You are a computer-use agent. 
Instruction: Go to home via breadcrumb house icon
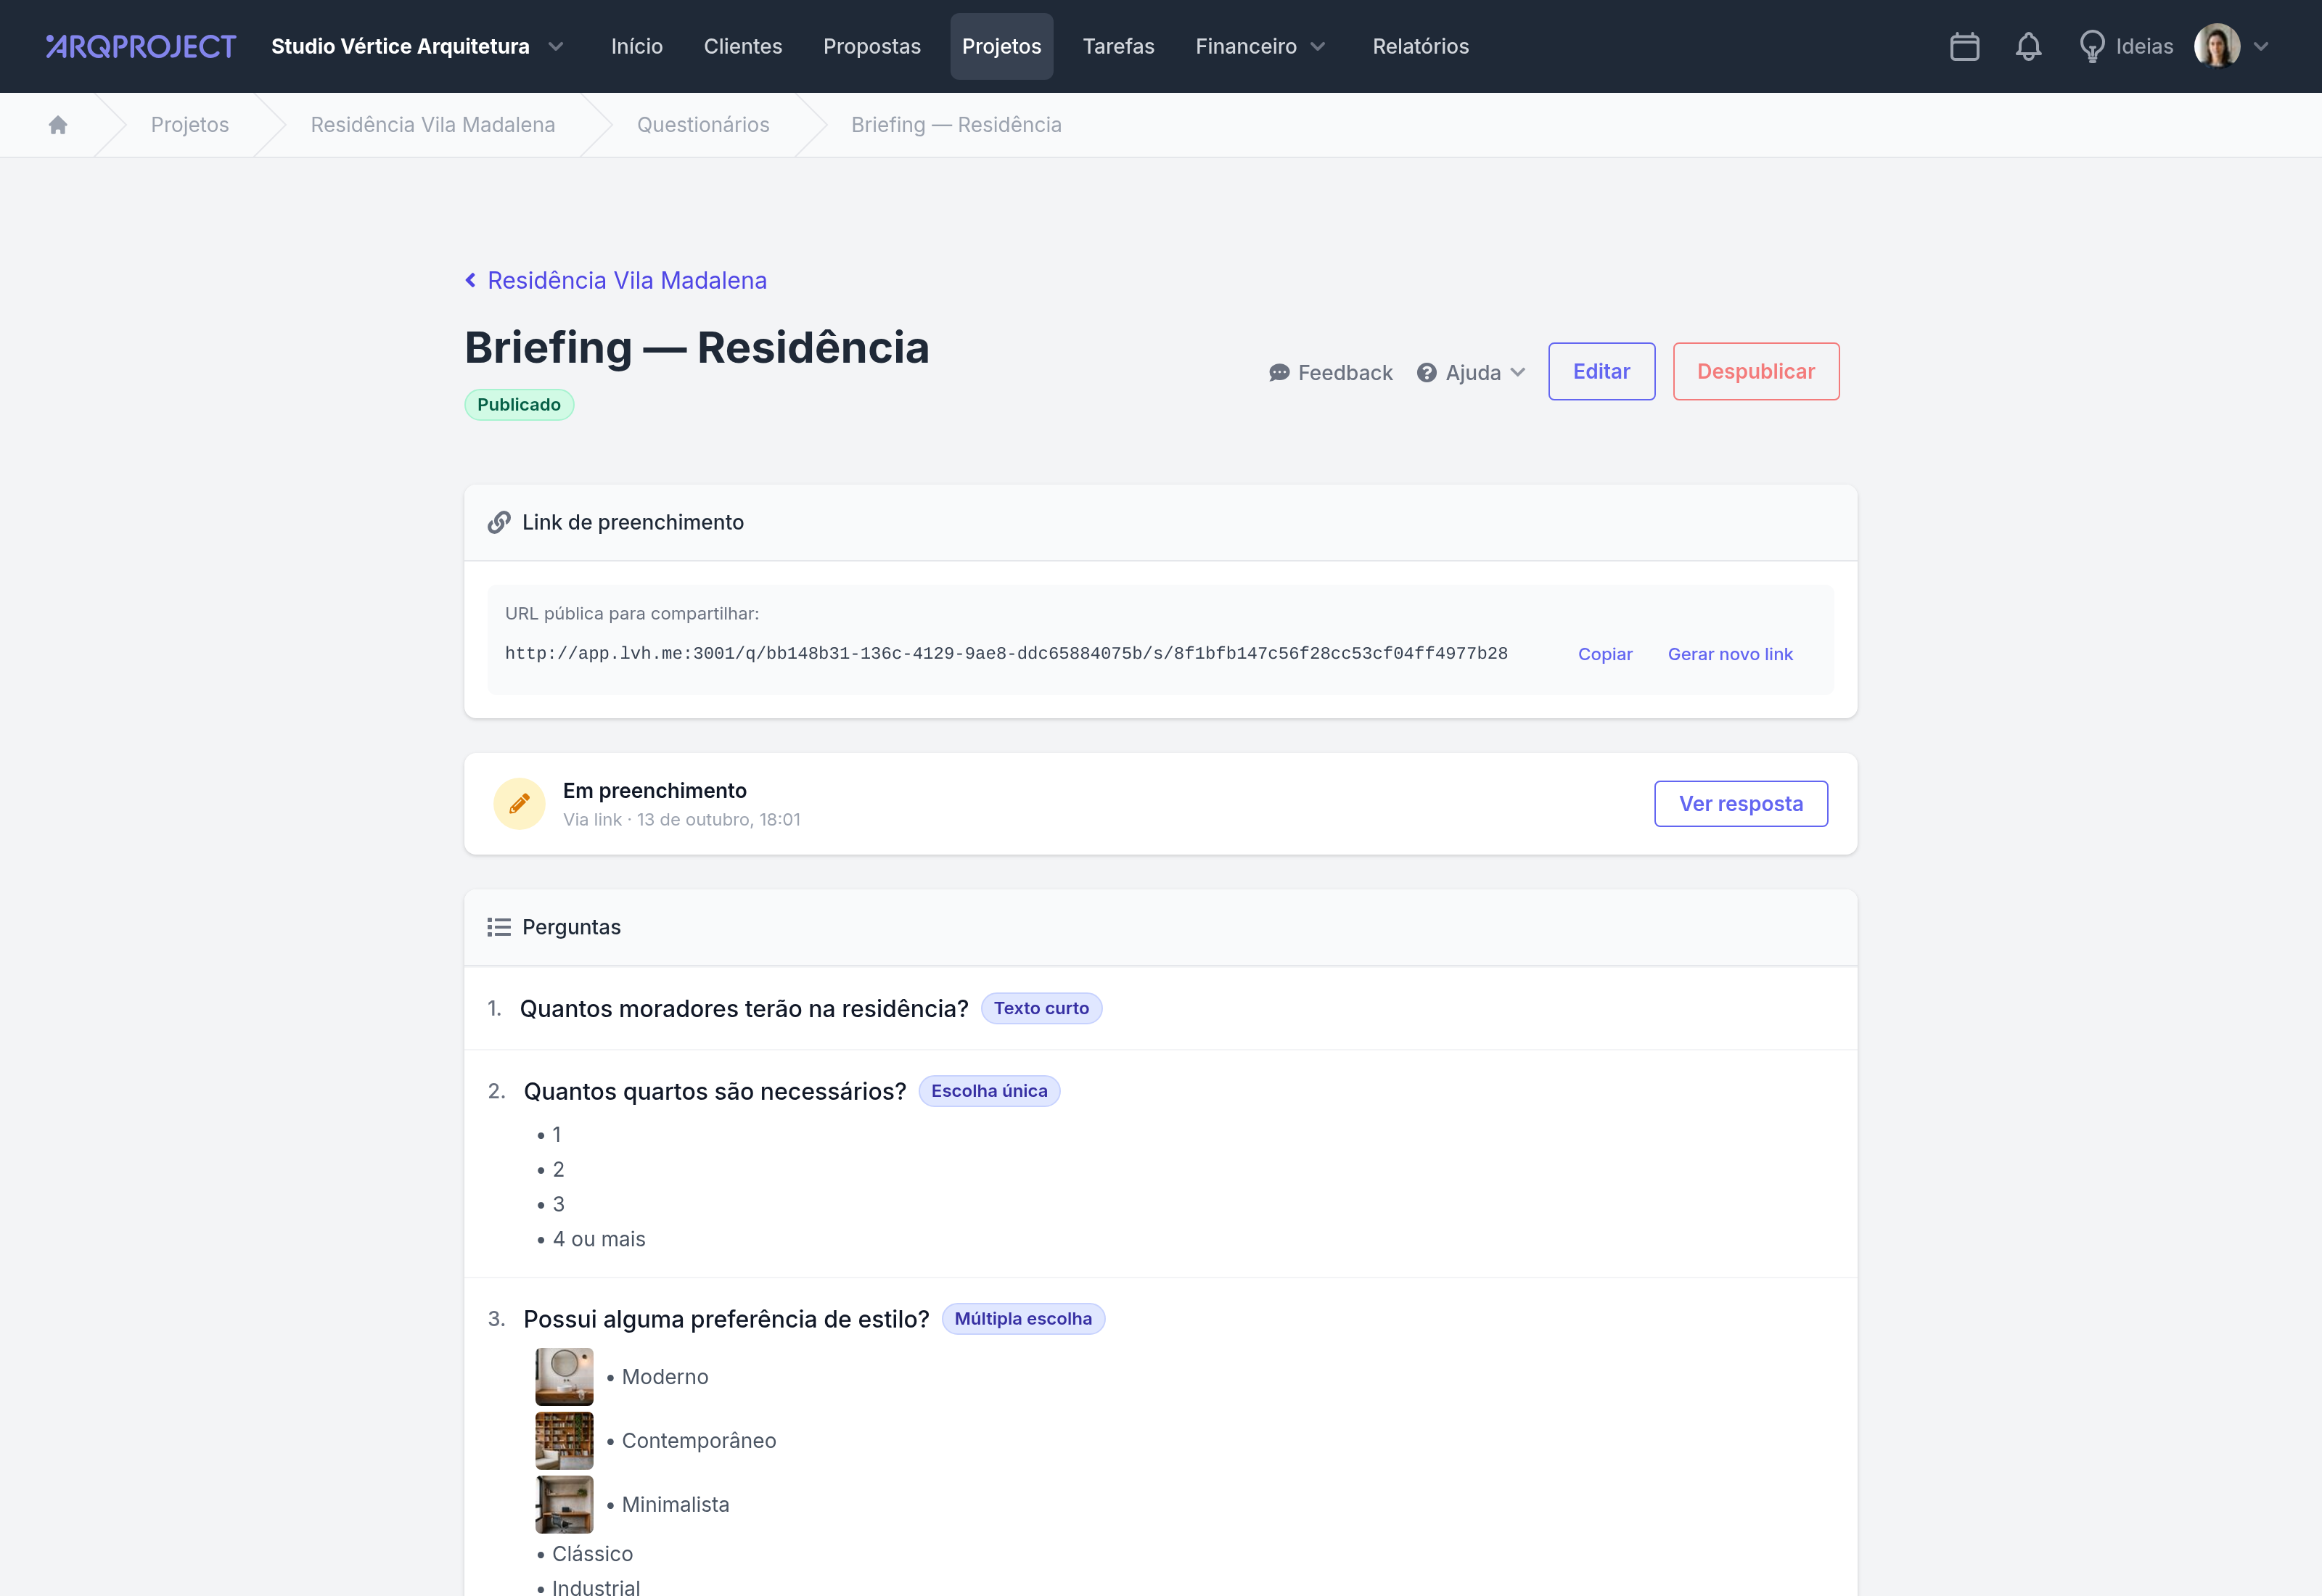(58, 125)
